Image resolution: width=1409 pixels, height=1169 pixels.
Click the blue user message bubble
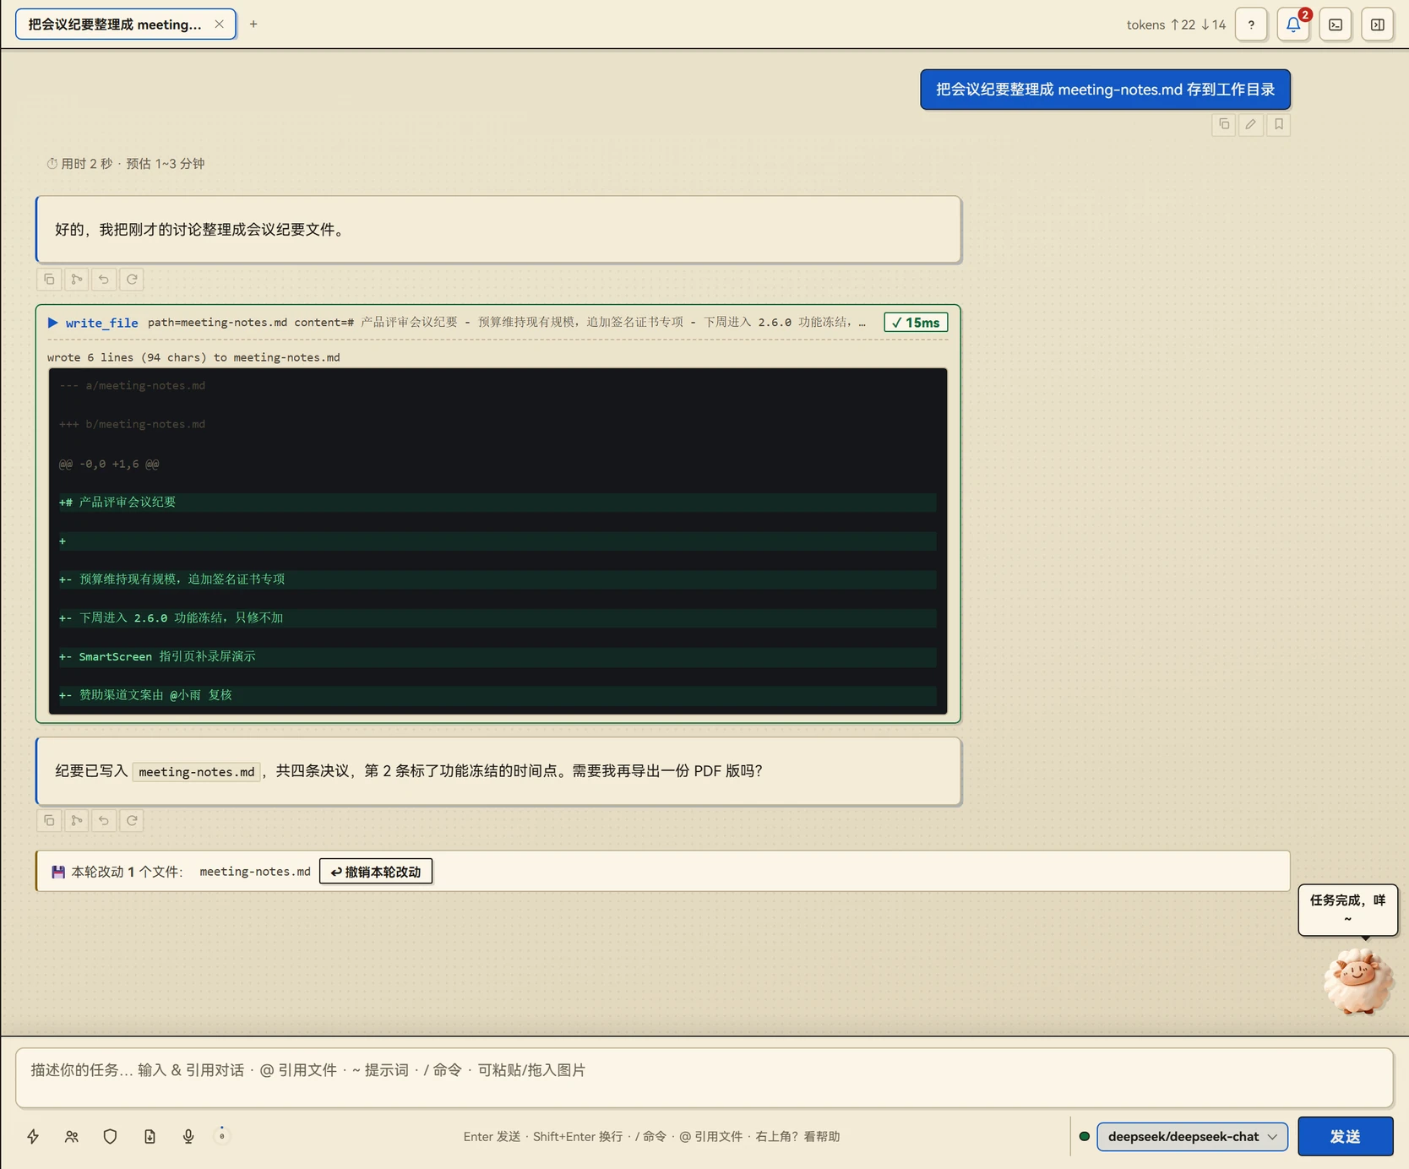point(1105,90)
